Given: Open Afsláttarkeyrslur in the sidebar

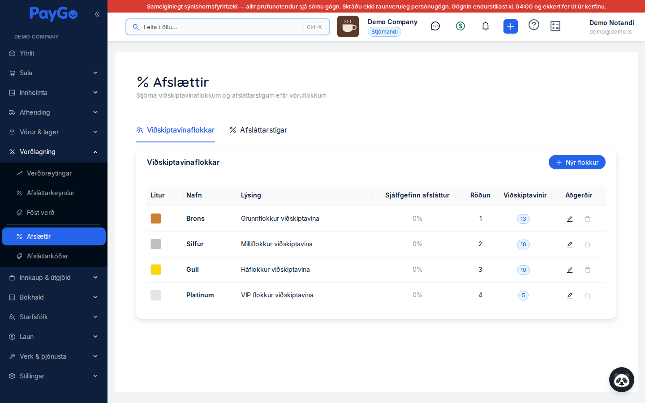Looking at the screenshot, I should click(54, 193).
